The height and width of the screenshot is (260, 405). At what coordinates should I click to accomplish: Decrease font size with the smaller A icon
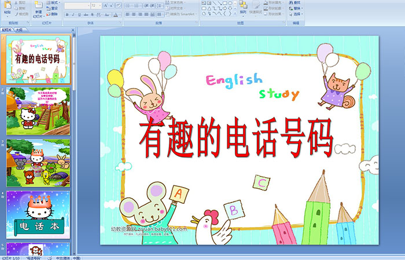[x=112, y=5]
